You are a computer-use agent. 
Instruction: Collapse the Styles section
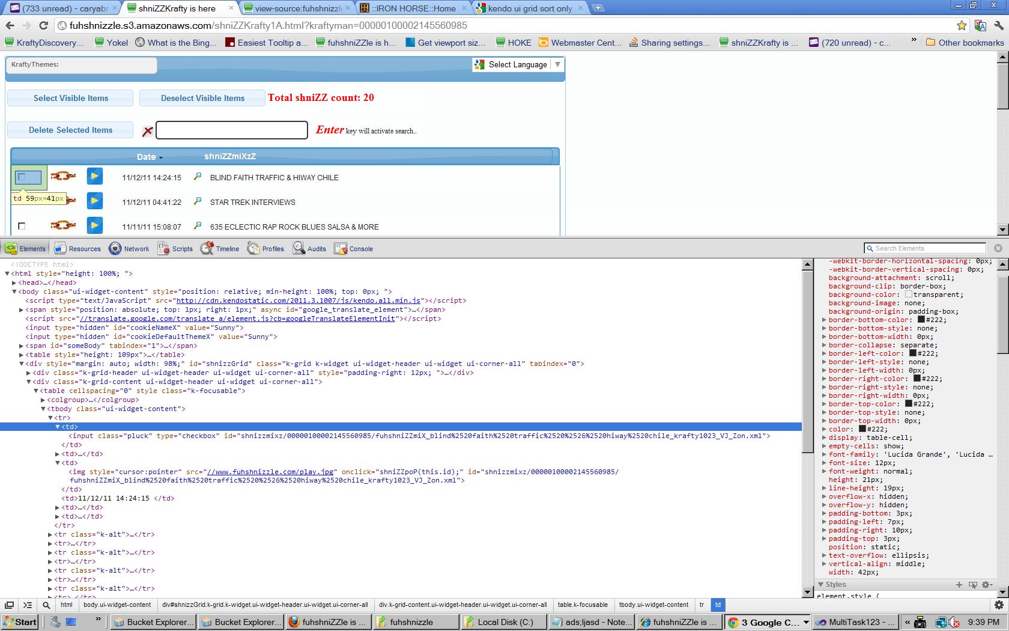point(821,585)
